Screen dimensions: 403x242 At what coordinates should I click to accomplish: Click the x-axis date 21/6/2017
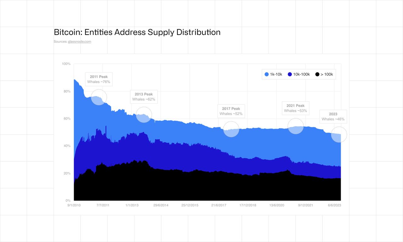point(219,205)
